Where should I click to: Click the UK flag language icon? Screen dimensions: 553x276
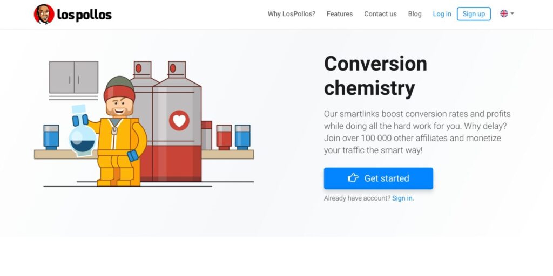pos(504,14)
